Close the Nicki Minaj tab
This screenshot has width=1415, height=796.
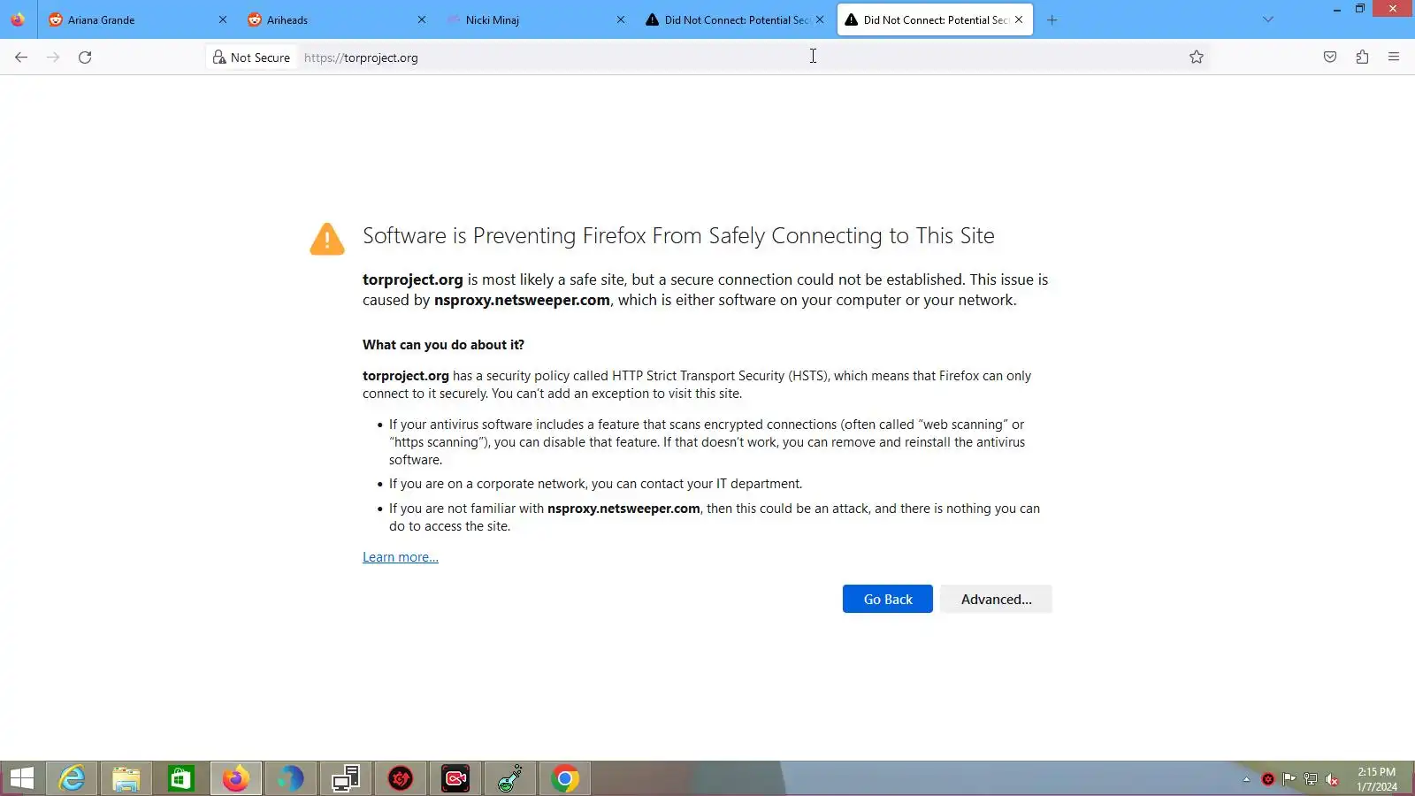point(621,19)
